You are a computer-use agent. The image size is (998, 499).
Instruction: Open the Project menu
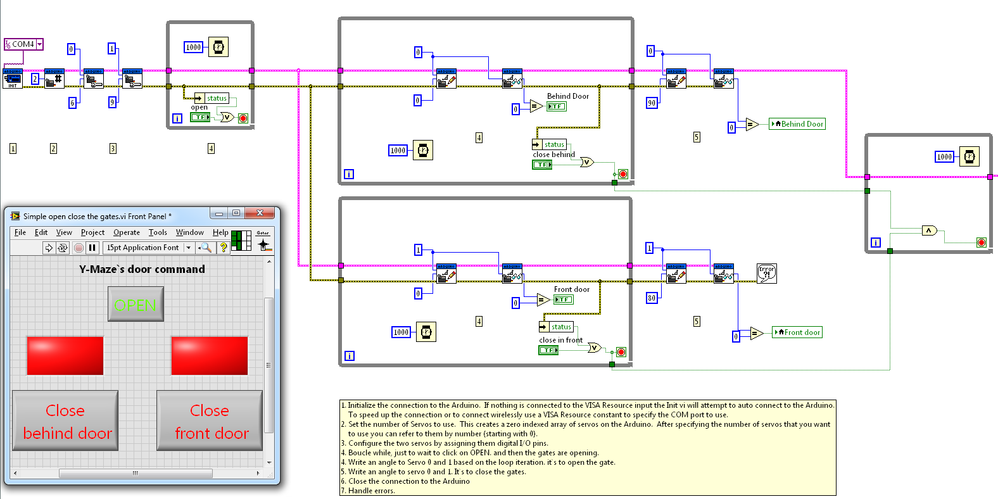tap(92, 232)
